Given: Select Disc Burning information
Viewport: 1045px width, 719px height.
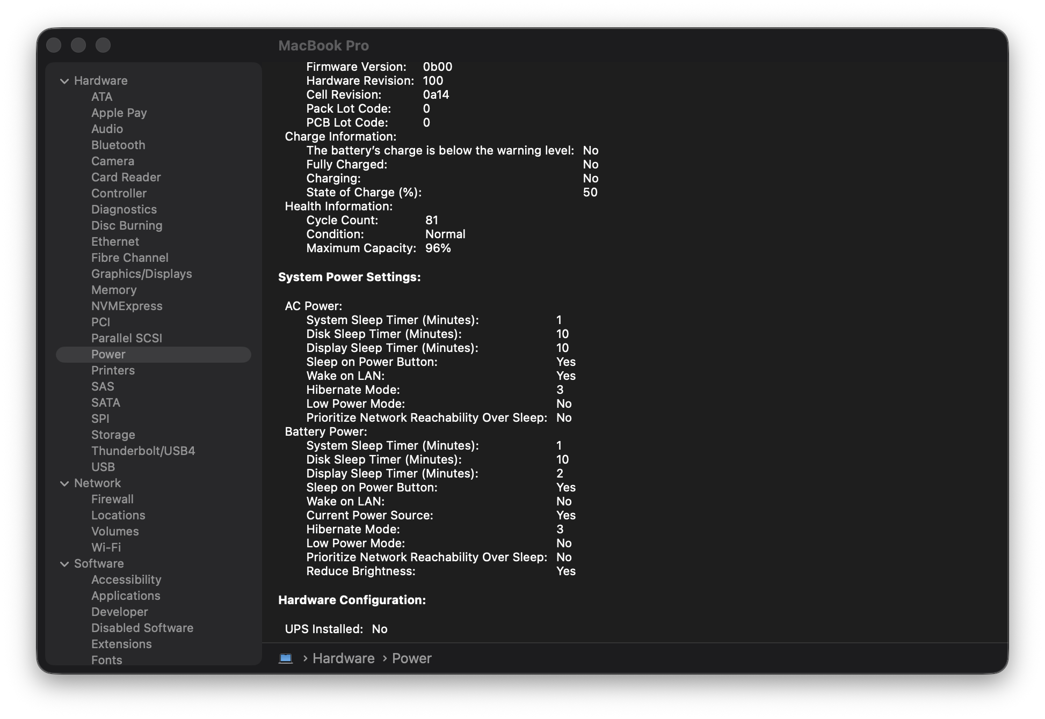Looking at the screenshot, I should click(127, 225).
